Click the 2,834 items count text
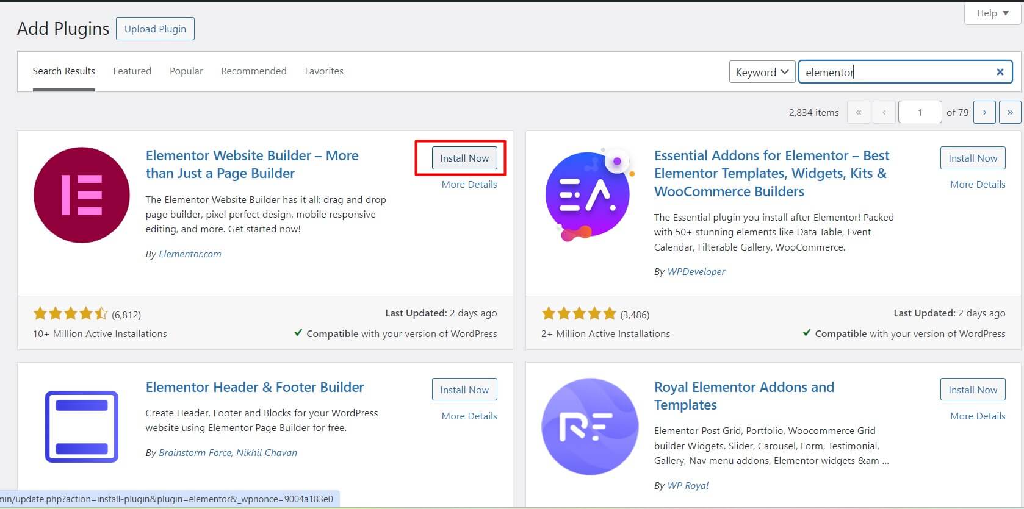Viewport: 1024px width, 509px height. (x=813, y=112)
